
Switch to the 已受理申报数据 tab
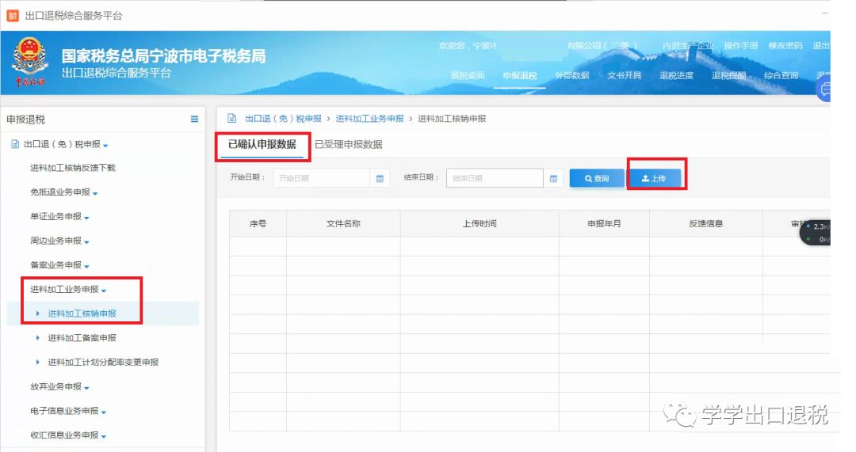[x=348, y=145]
